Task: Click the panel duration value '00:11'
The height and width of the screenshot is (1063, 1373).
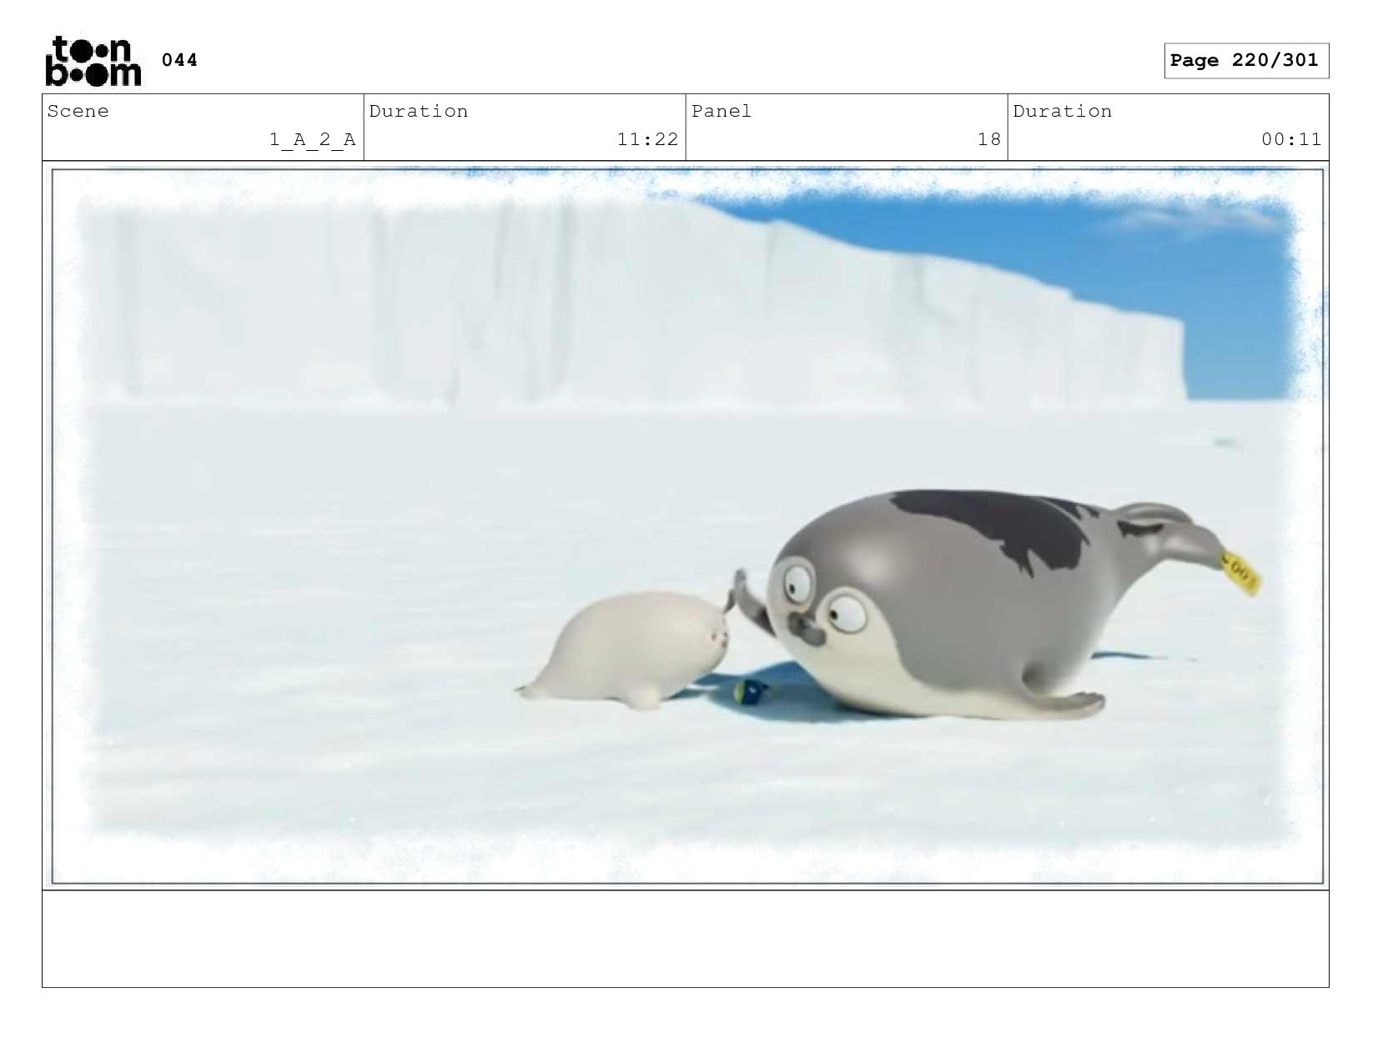Action: coord(1291,139)
